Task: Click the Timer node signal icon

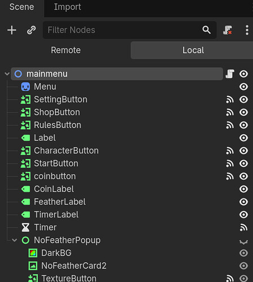Action: 244,227
